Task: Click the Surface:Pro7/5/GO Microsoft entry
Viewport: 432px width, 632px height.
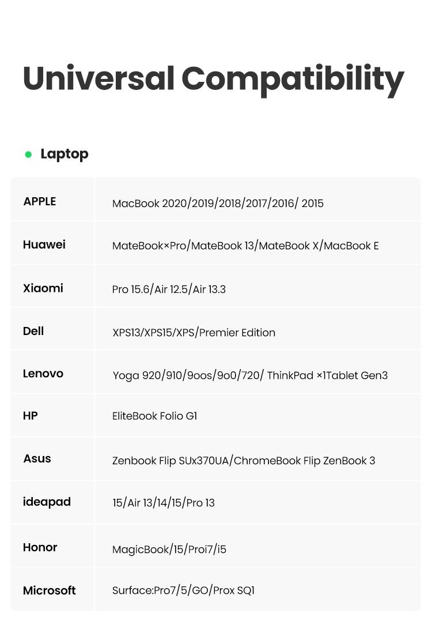Action: click(x=184, y=590)
